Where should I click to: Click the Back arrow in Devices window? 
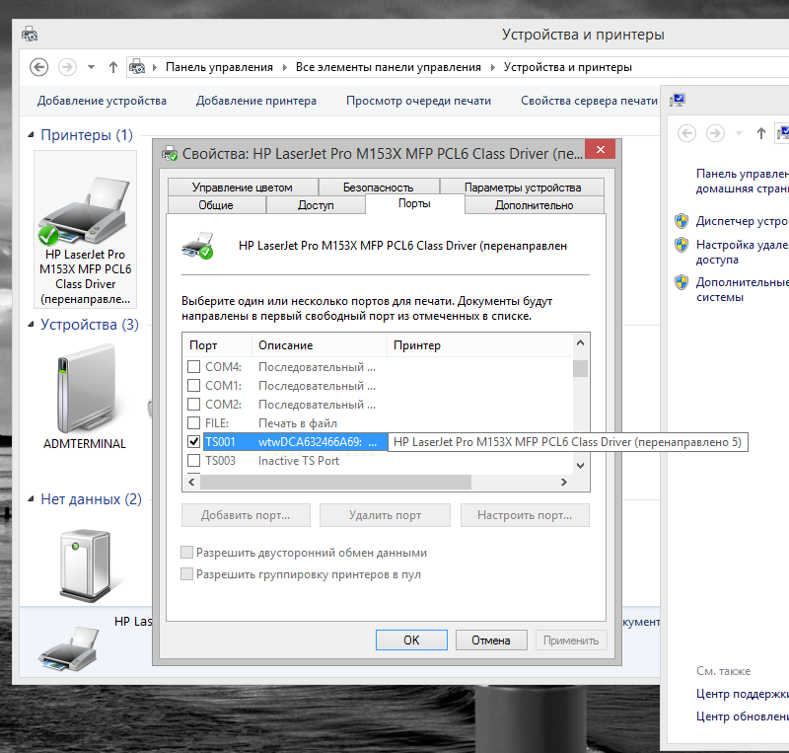[x=38, y=67]
